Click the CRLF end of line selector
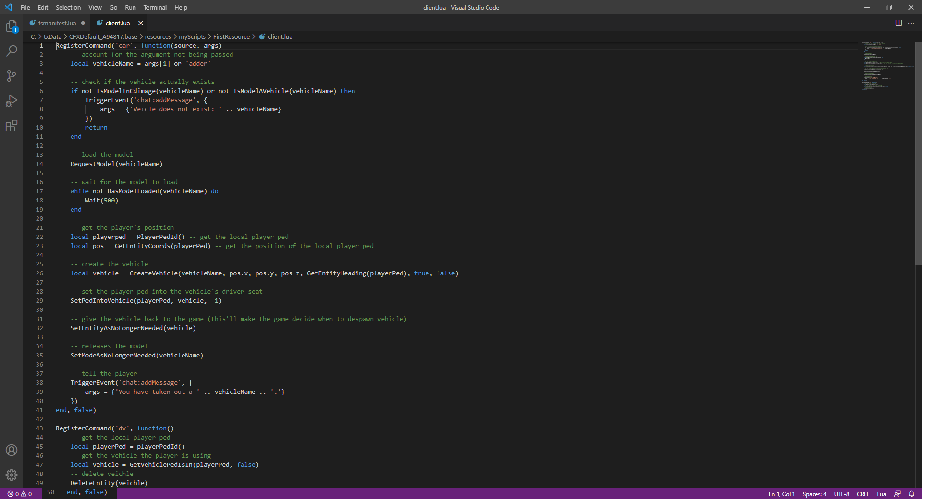This screenshot has width=925, height=499. tap(863, 494)
